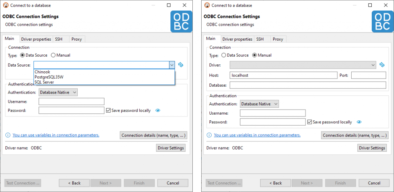This screenshot has width=394, height=192.
Task: Open Authentication dropdown in right window
Action: [259, 104]
